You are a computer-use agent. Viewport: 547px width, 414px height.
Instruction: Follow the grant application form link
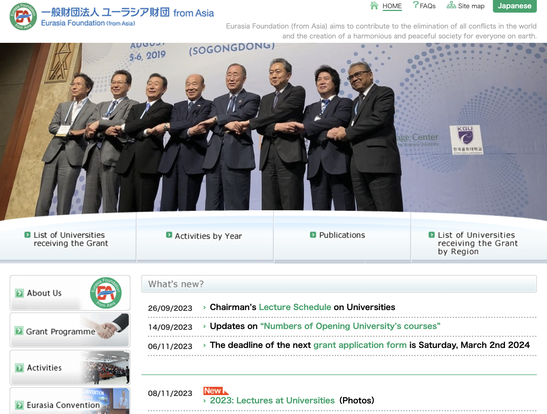(360, 345)
